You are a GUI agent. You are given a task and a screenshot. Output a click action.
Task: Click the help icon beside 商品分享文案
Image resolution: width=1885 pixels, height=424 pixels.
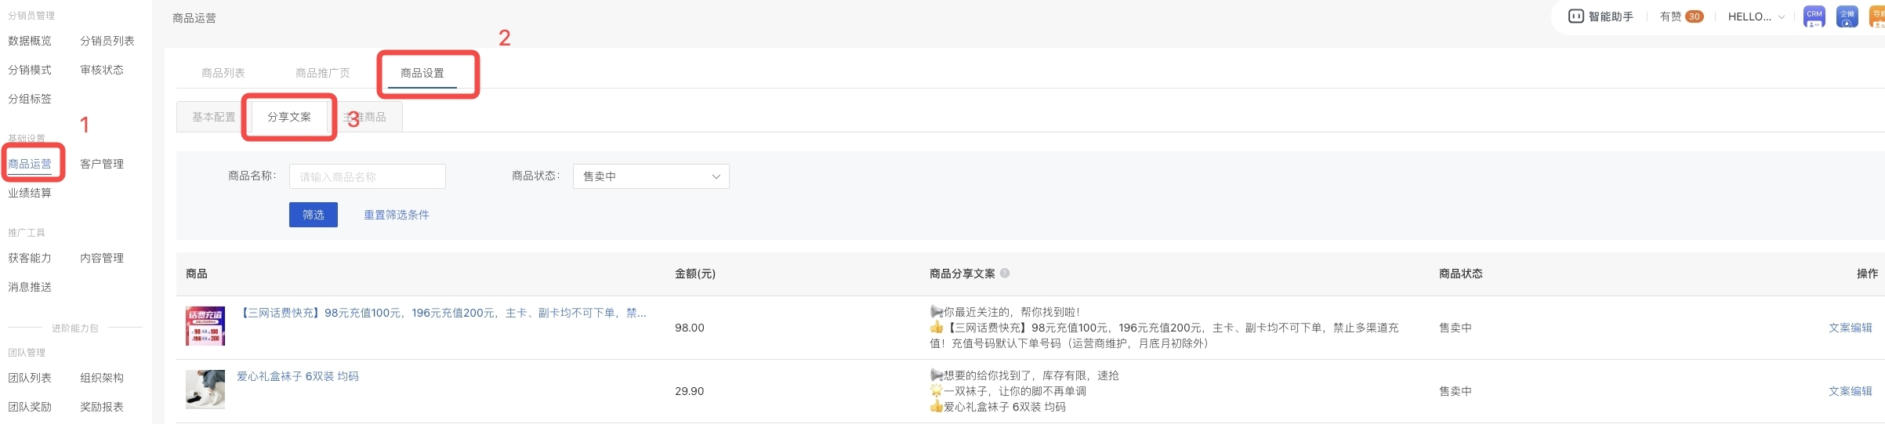pyautogui.click(x=1005, y=273)
